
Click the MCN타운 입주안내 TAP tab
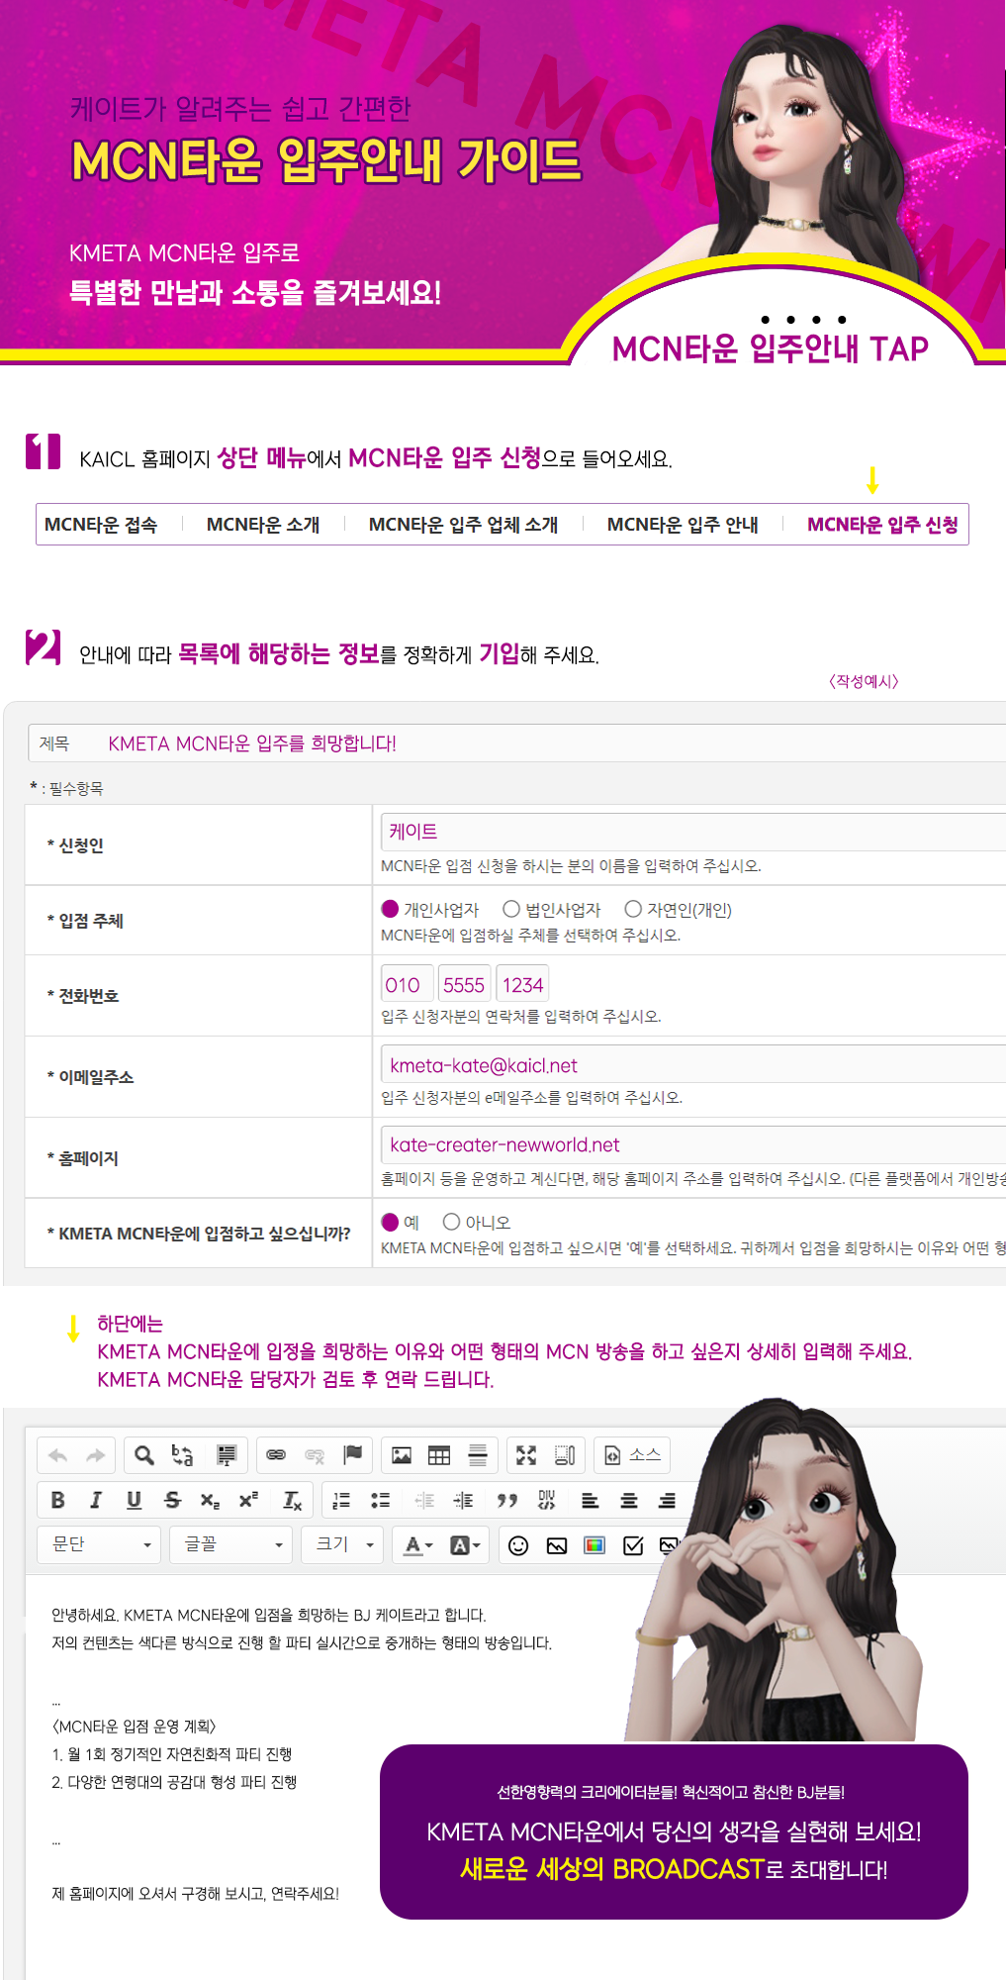pos(770,348)
